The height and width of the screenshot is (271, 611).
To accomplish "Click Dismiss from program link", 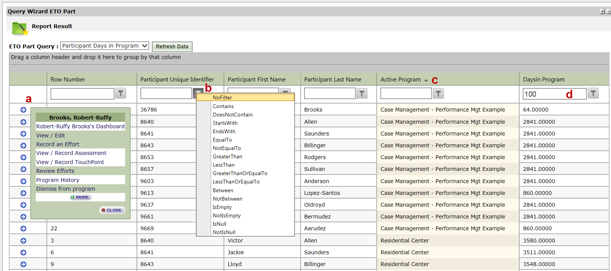I will tap(66, 189).
